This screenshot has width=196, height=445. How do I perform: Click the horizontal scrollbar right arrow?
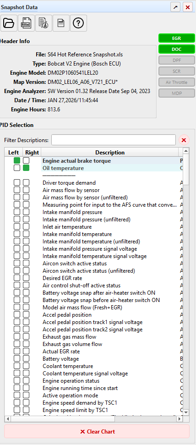[x=180, y=419]
